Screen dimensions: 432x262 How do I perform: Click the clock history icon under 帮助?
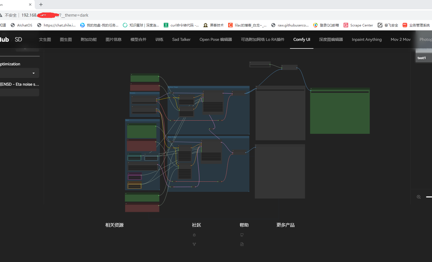click(x=242, y=244)
